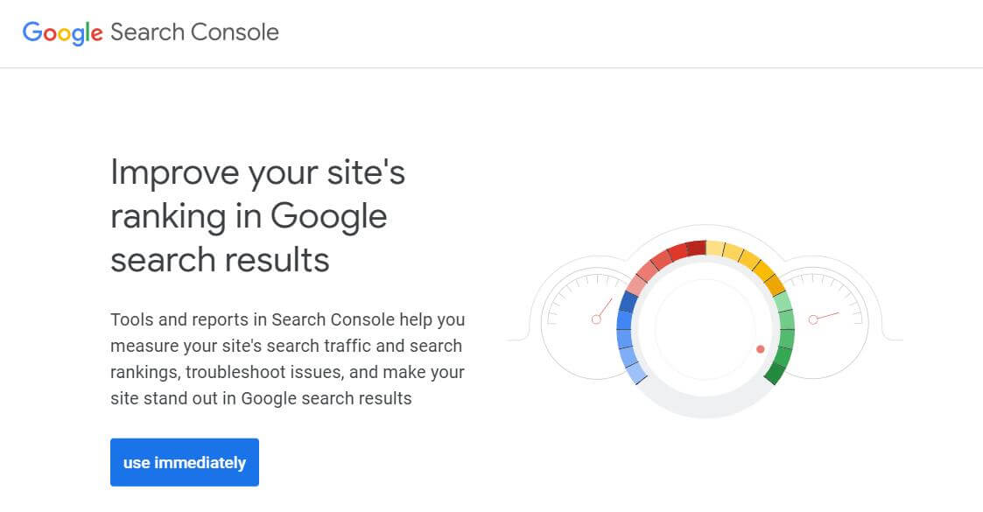This screenshot has width=983, height=512.
Task: Click the Google logo in the header
Action: coord(63,33)
